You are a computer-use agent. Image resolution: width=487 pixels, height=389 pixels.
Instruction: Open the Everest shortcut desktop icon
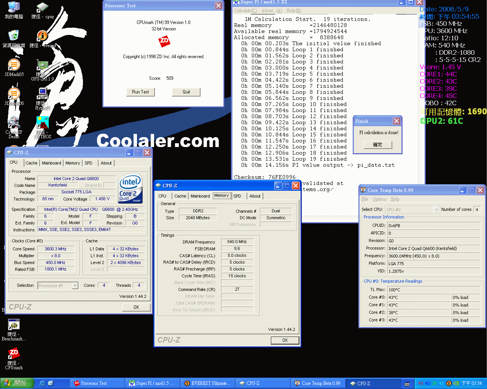[42, 38]
